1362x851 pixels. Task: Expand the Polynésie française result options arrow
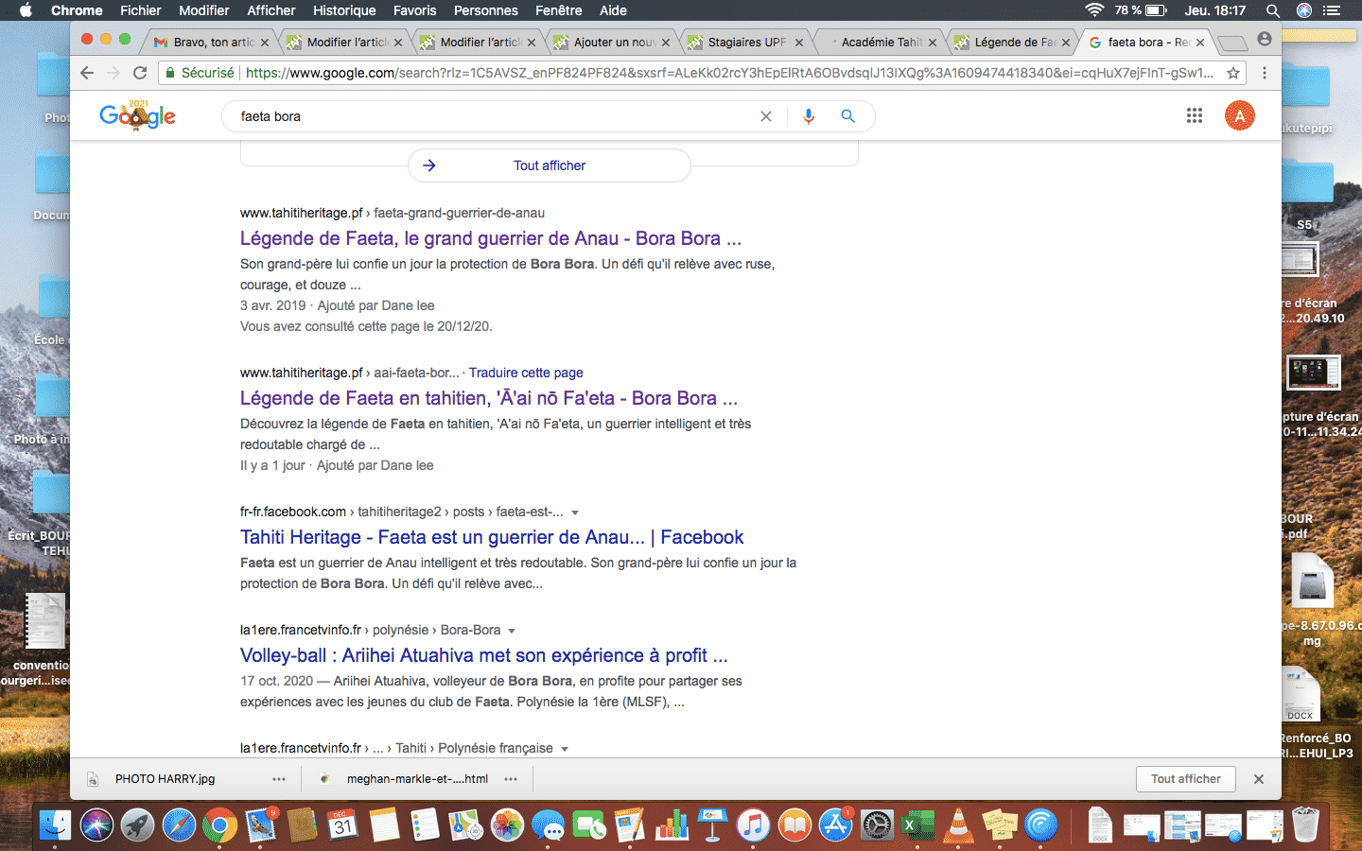pyautogui.click(x=565, y=749)
